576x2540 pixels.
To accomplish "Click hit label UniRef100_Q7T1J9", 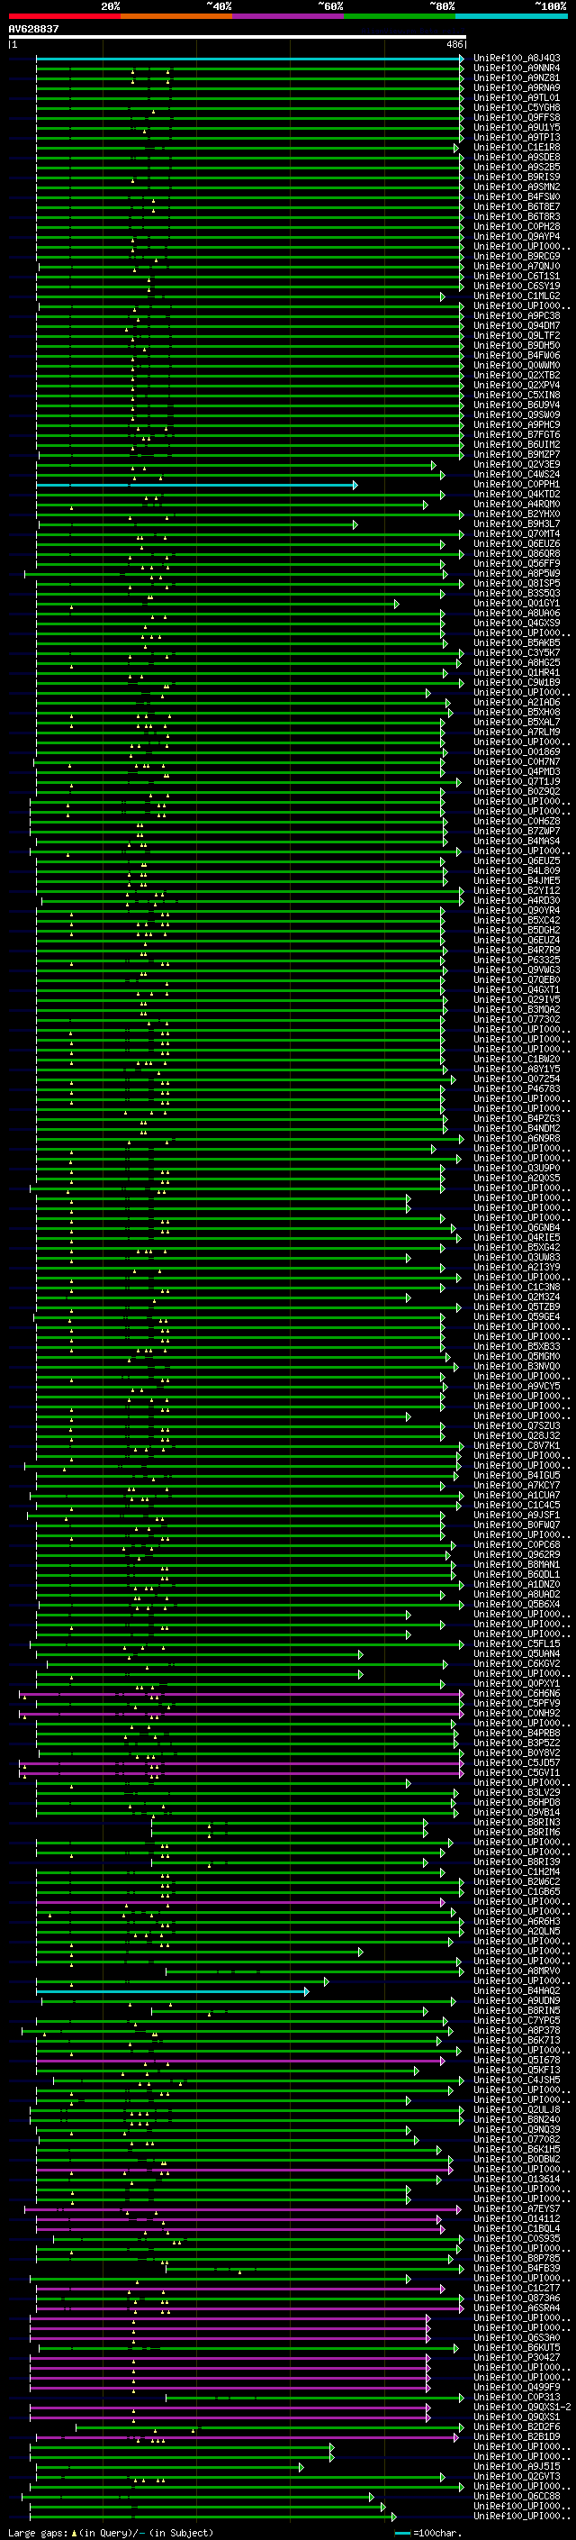I will coord(517,782).
